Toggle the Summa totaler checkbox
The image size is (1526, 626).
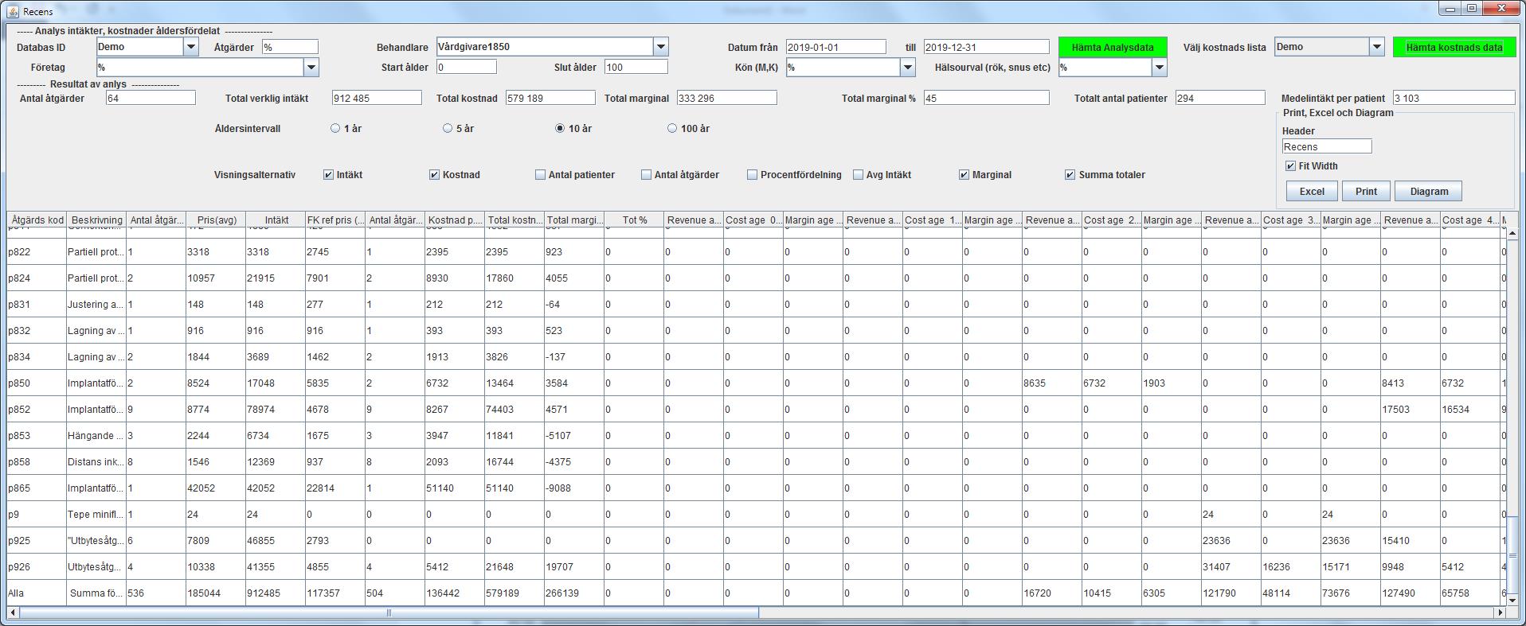pyautogui.click(x=1070, y=174)
